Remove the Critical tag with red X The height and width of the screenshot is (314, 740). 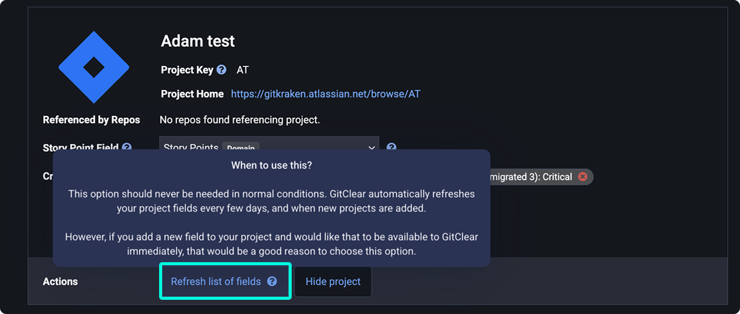[x=583, y=176]
